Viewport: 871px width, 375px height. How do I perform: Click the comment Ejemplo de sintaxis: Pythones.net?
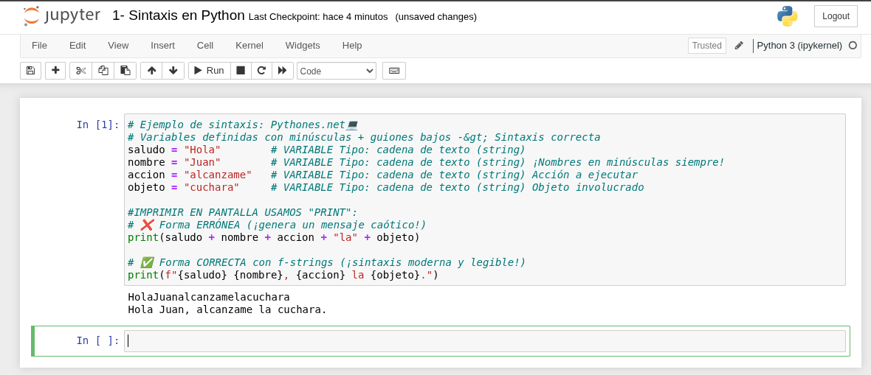click(x=242, y=125)
